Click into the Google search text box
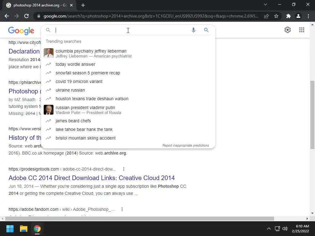Image resolution: width=315 pixels, height=236 pixels. coord(122,30)
